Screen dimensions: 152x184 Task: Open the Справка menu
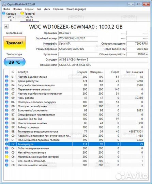pyautogui.click(x=58, y=9)
